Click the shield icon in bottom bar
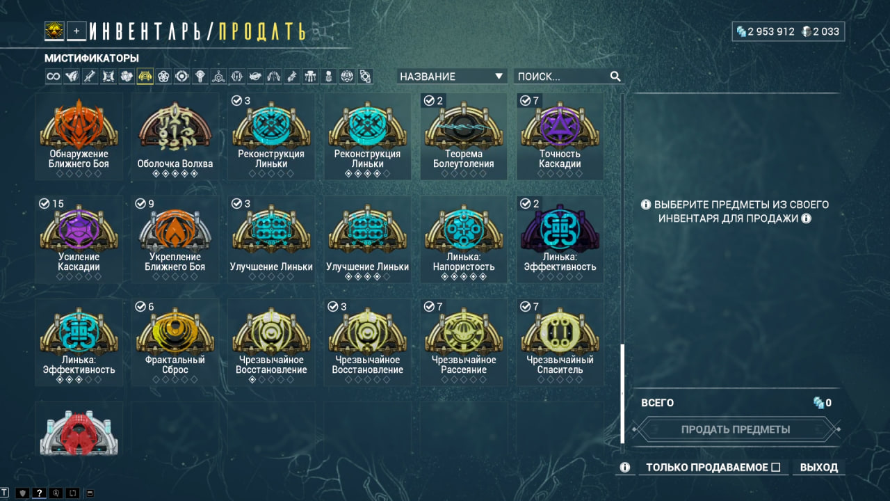 point(22,493)
